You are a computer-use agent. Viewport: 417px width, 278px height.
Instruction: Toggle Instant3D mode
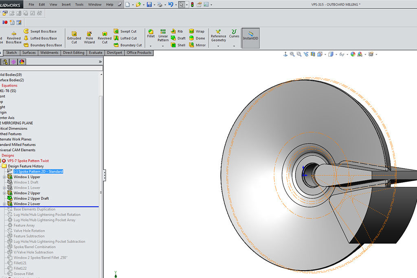[250, 36]
